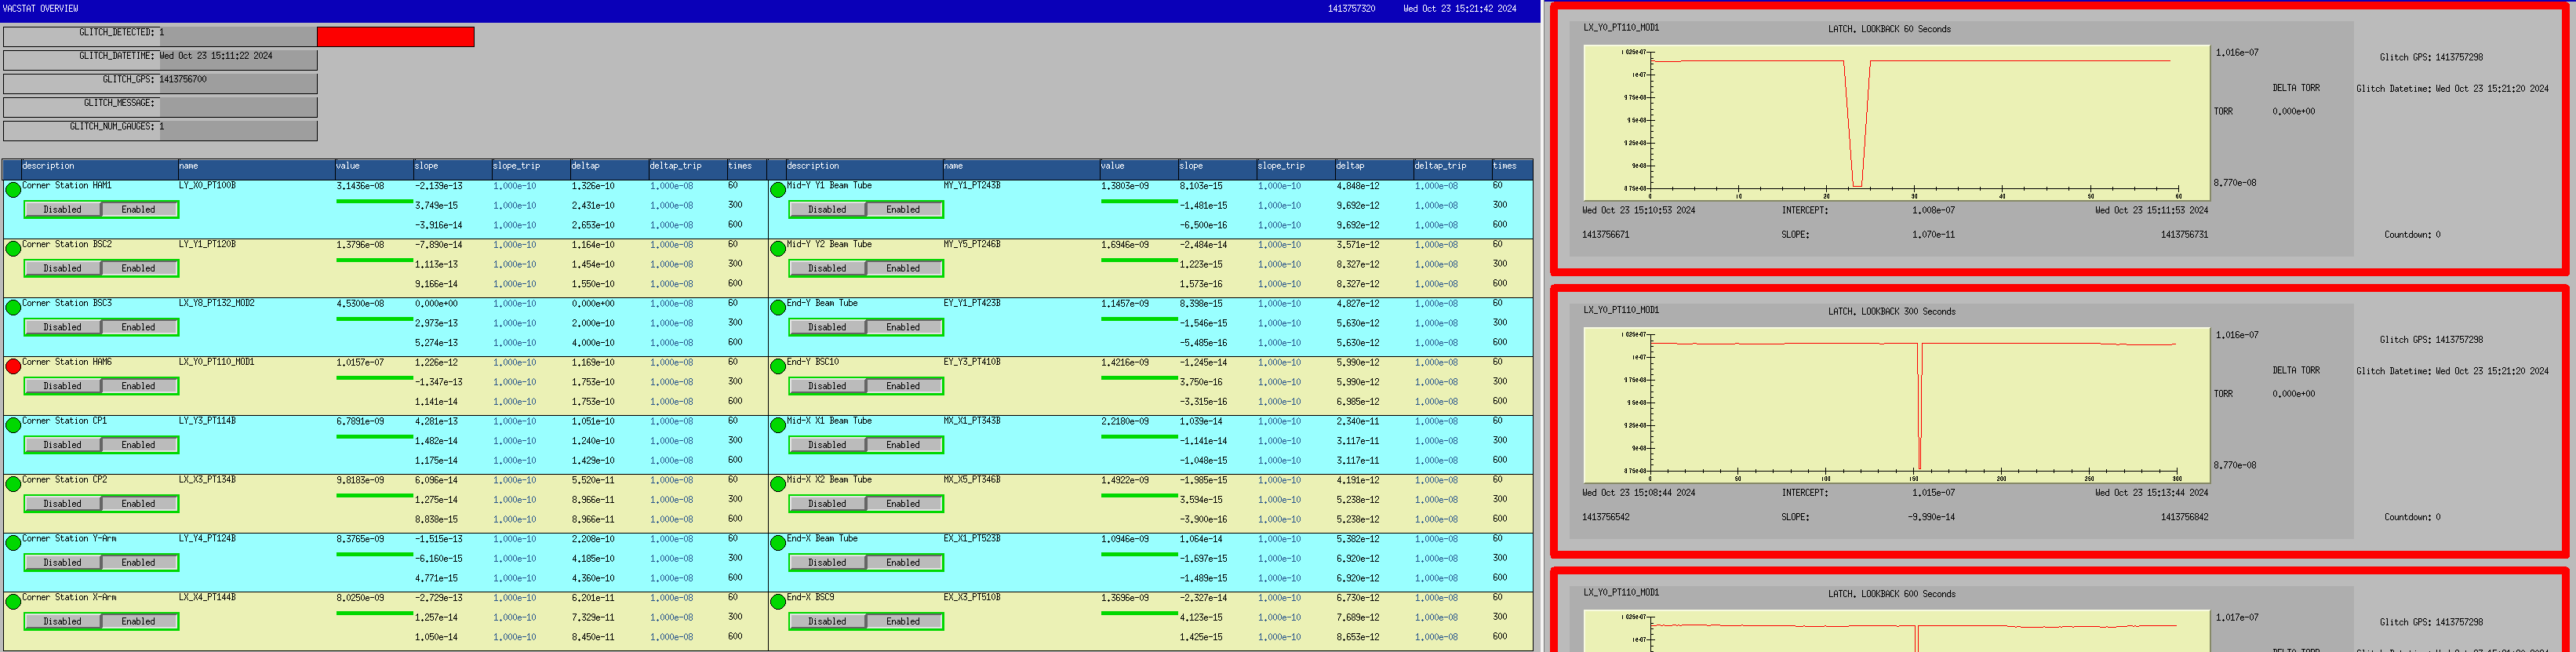Click the status LED for Corner Station CP1
The width and height of the screenshot is (2576, 652).
pyautogui.click(x=13, y=426)
